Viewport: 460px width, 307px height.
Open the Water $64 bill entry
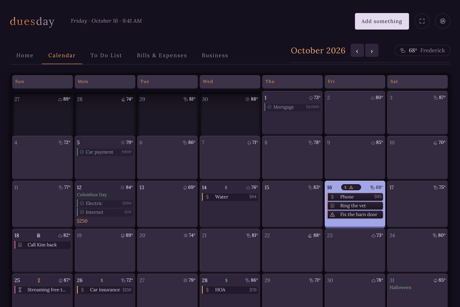(230, 197)
